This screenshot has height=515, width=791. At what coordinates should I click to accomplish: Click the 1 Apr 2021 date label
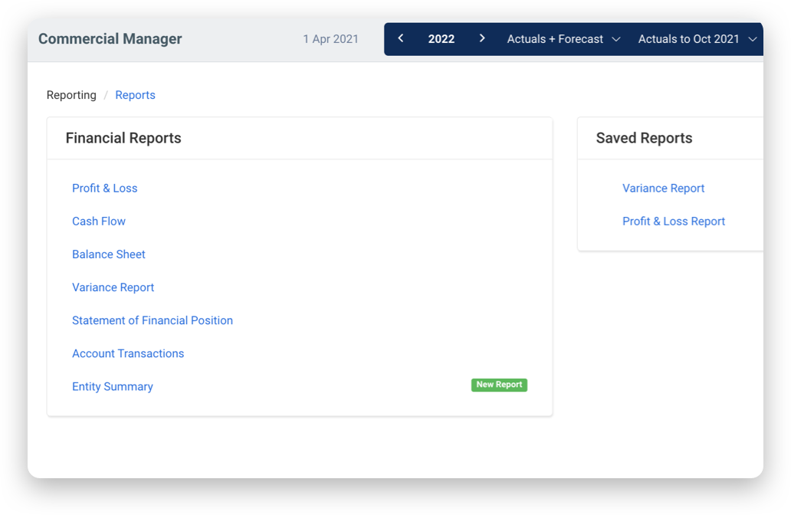pos(331,38)
